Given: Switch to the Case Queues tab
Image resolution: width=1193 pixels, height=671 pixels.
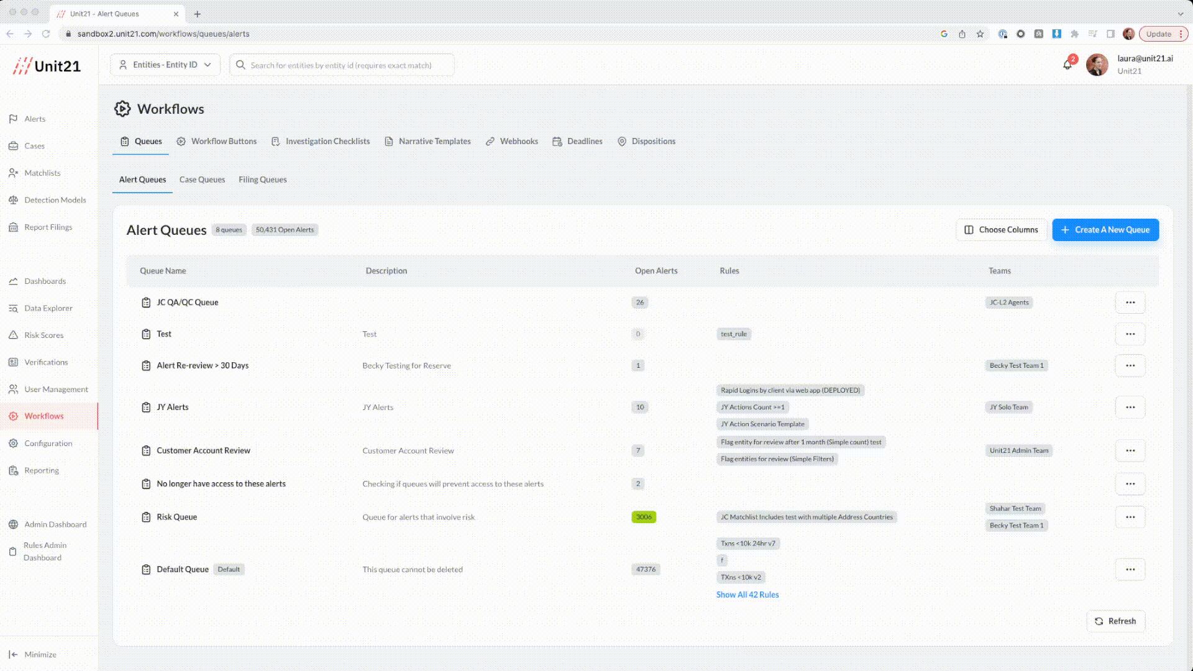Looking at the screenshot, I should (202, 180).
